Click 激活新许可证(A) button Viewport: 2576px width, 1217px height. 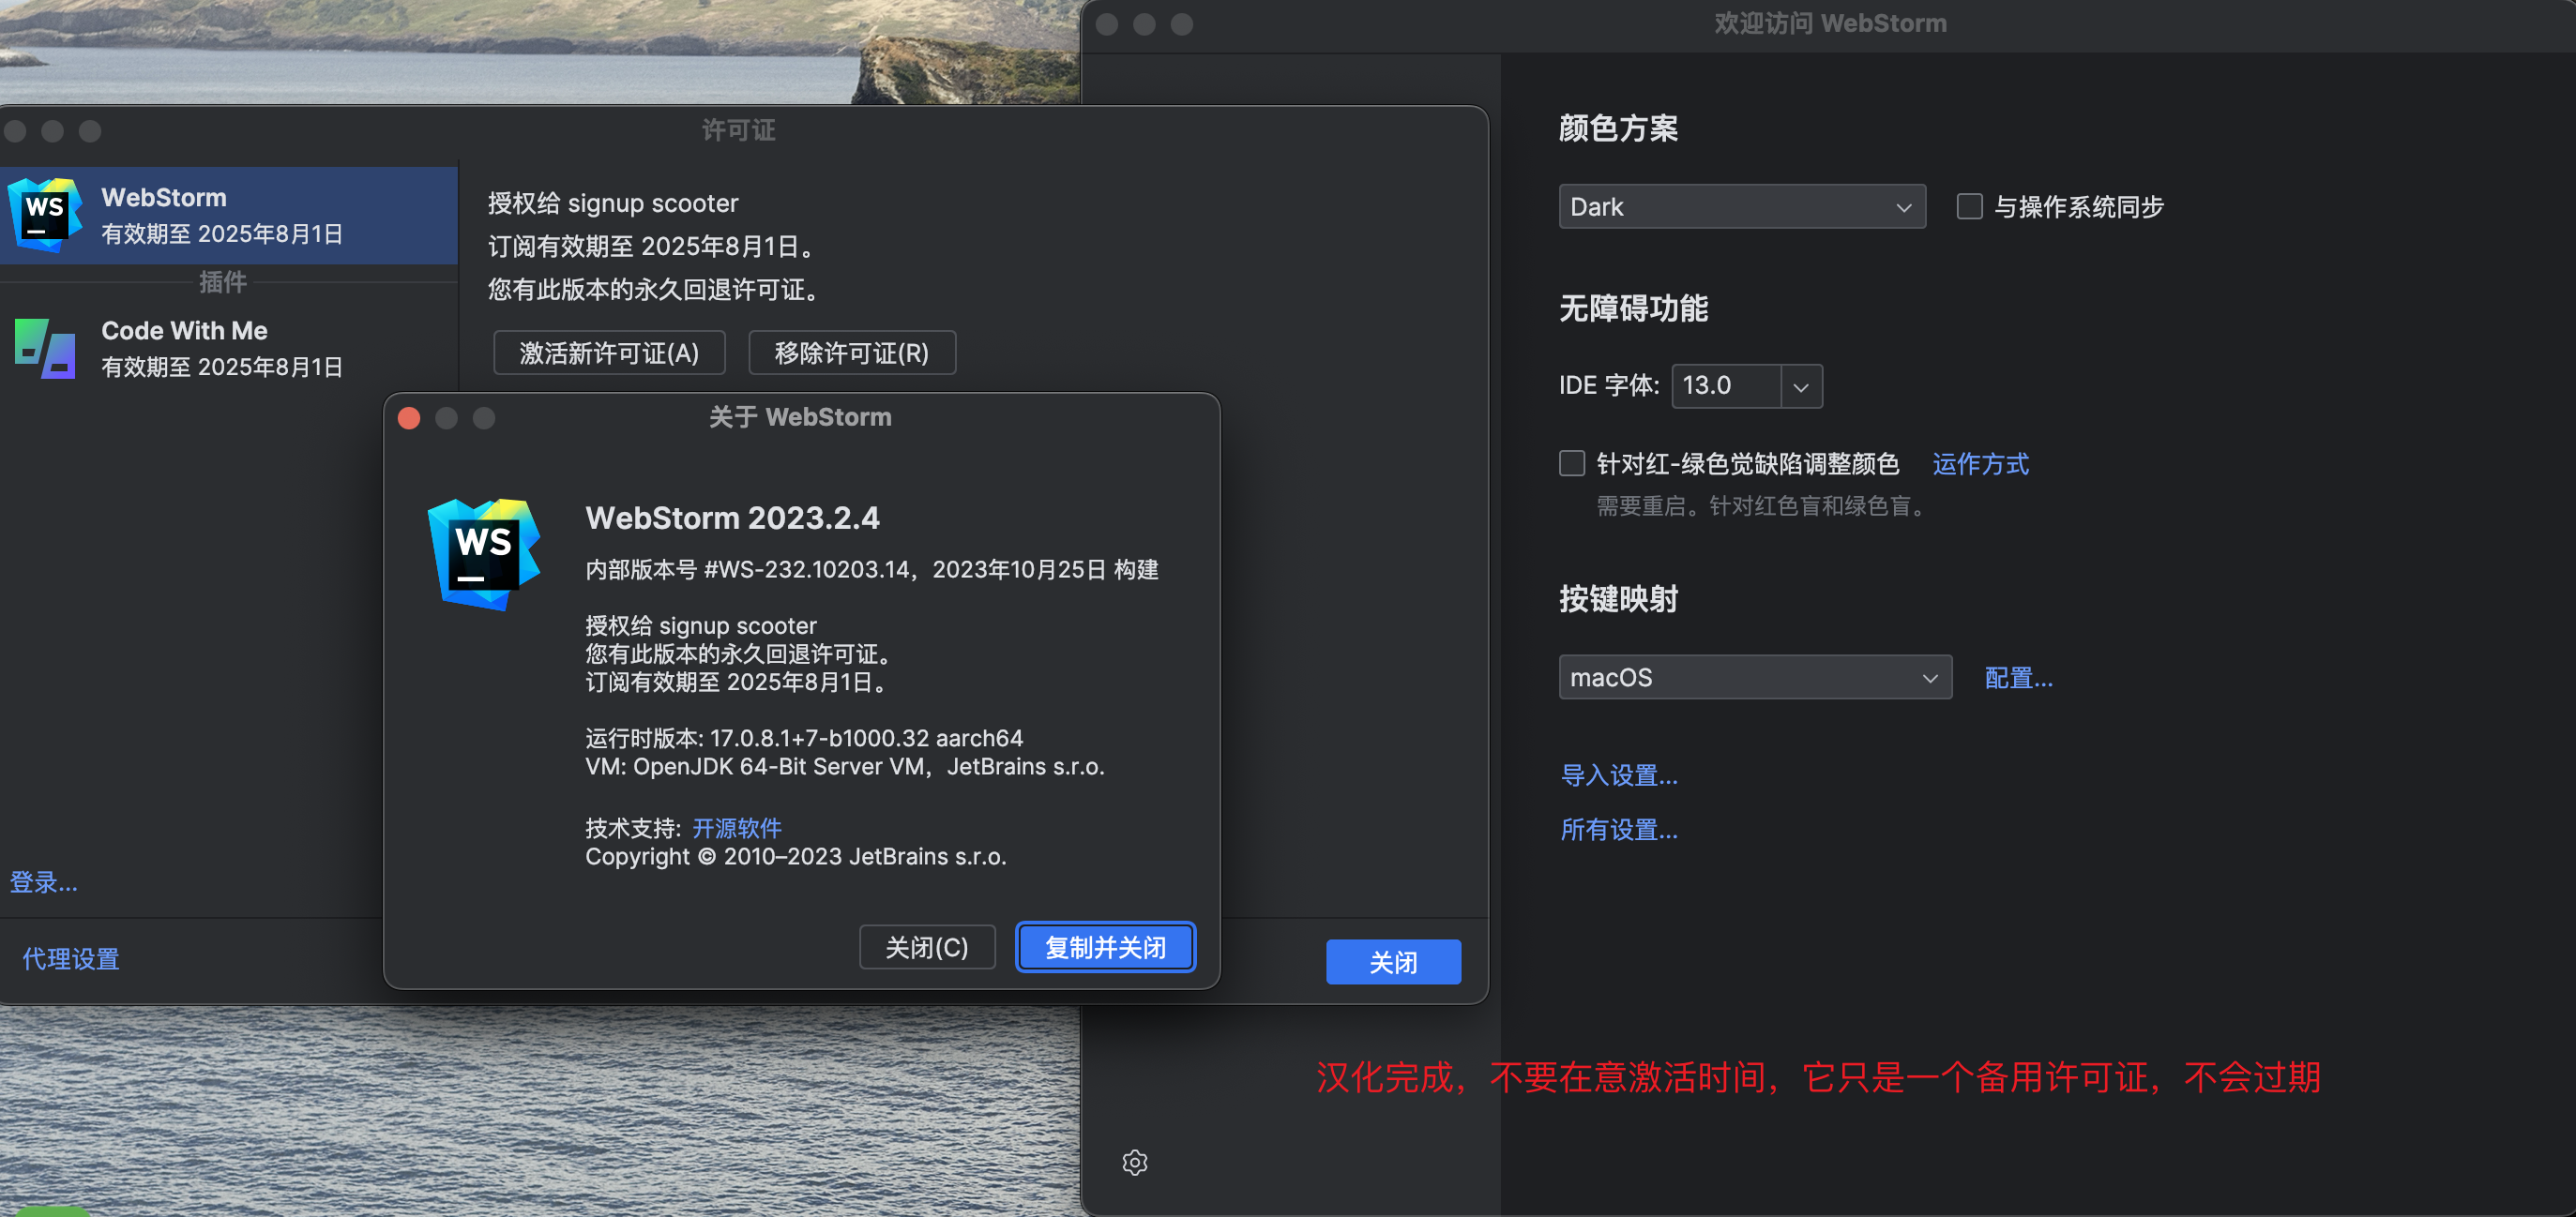(x=609, y=353)
